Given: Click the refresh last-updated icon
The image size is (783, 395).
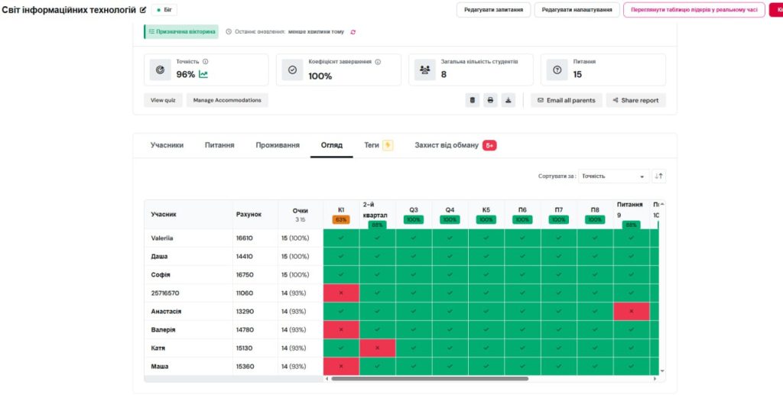Looking at the screenshot, I should 353,32.
